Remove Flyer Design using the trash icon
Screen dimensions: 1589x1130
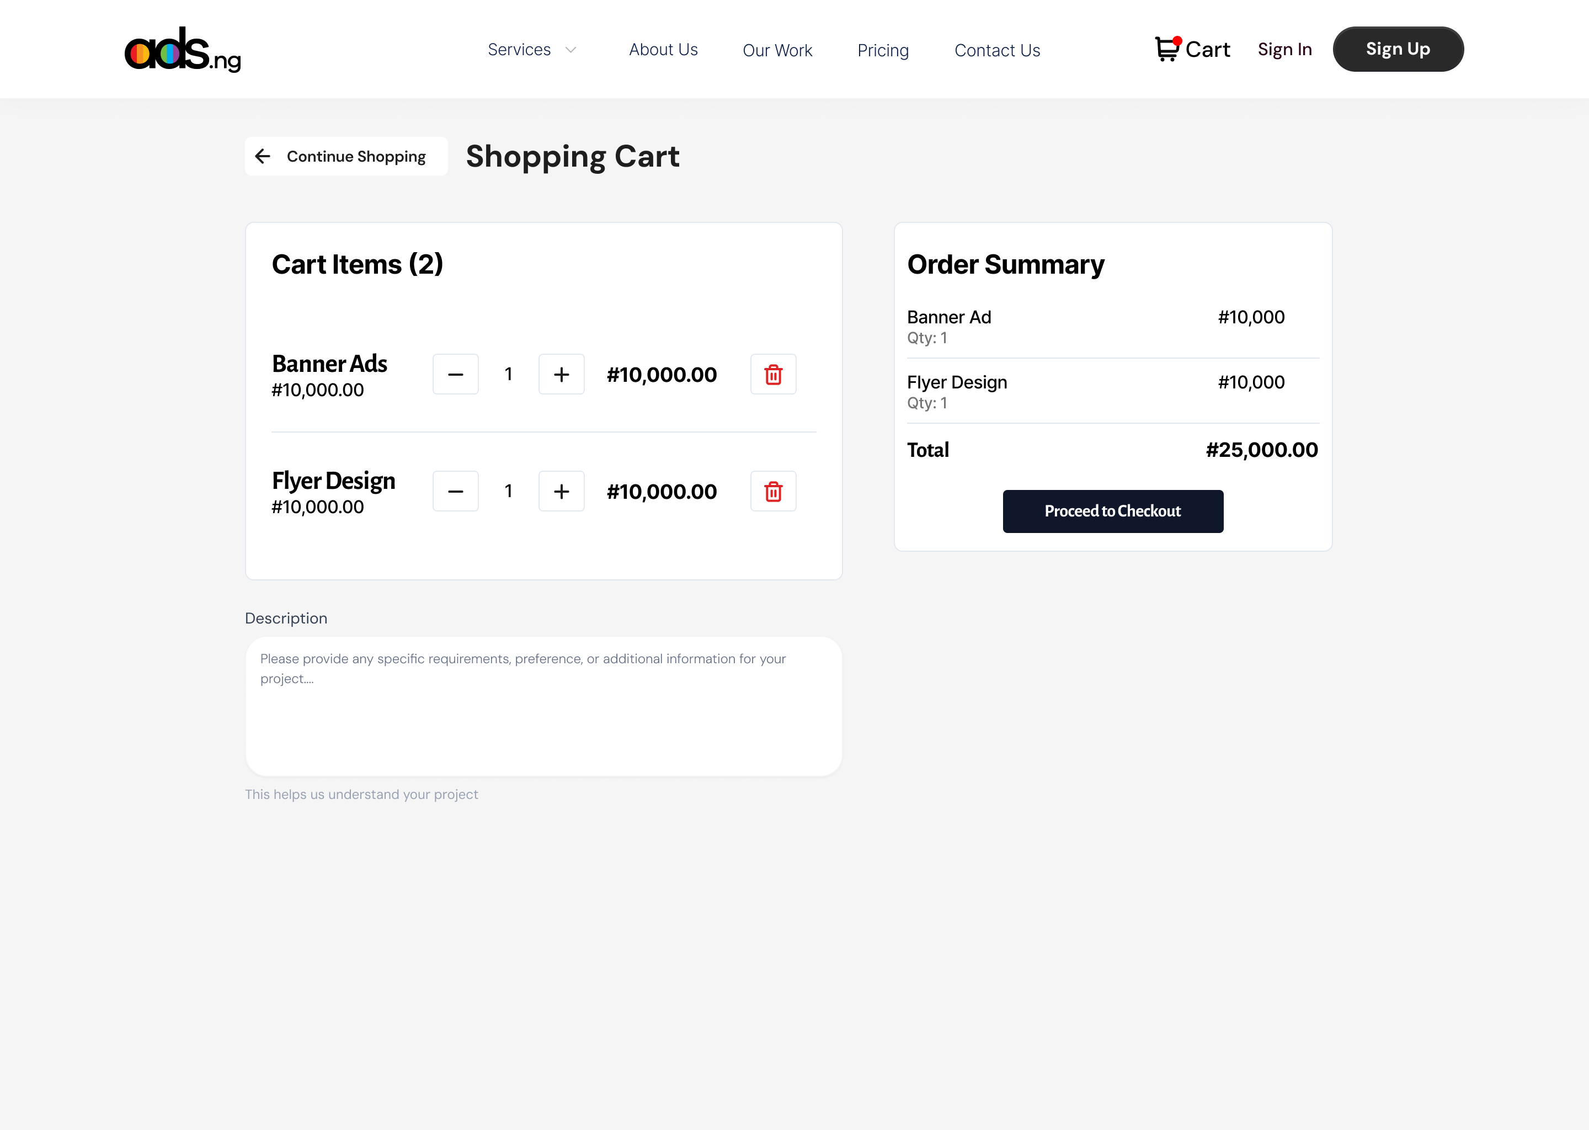click(x=773, y=491)
